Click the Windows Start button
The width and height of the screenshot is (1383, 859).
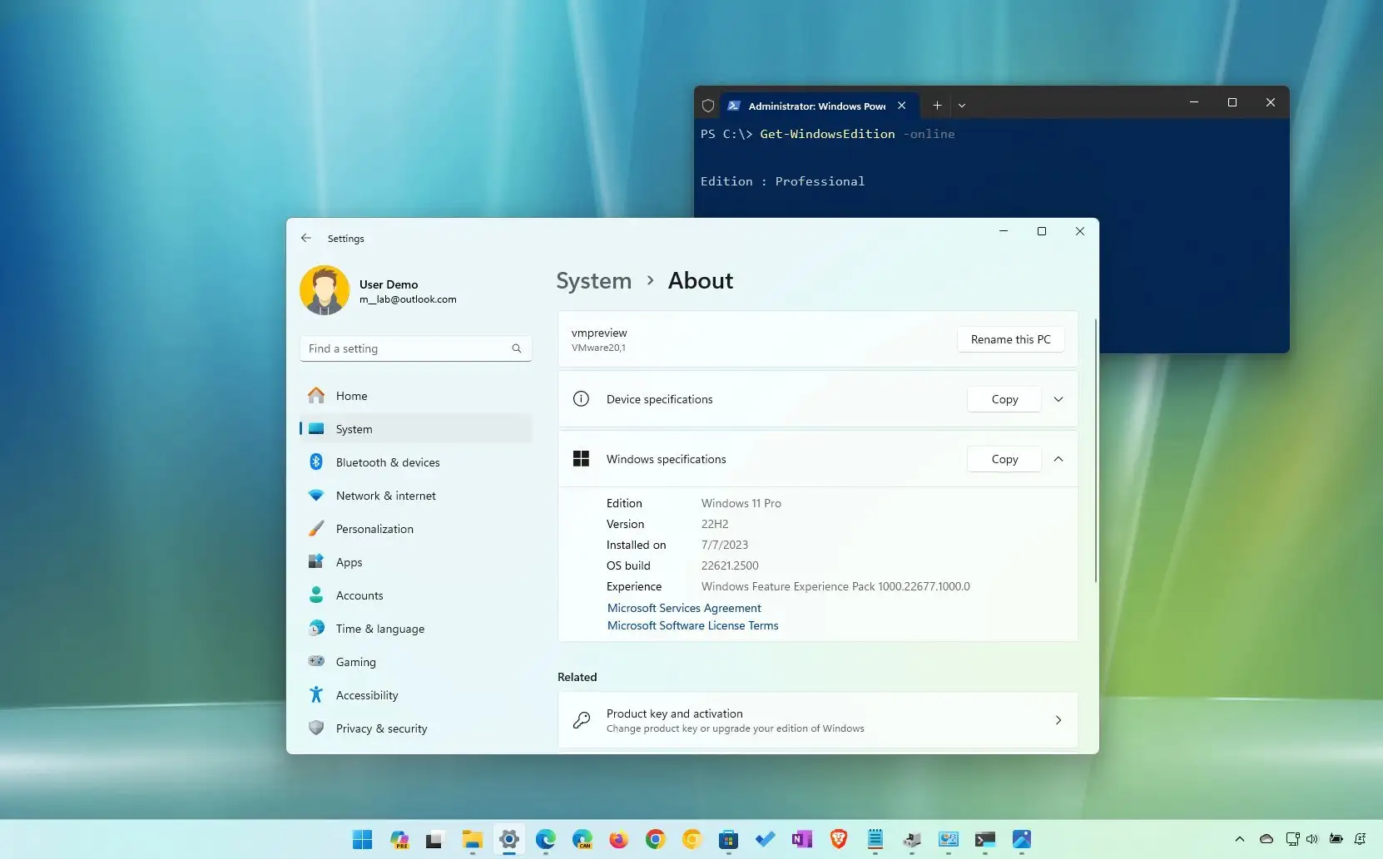coord(362,840)
